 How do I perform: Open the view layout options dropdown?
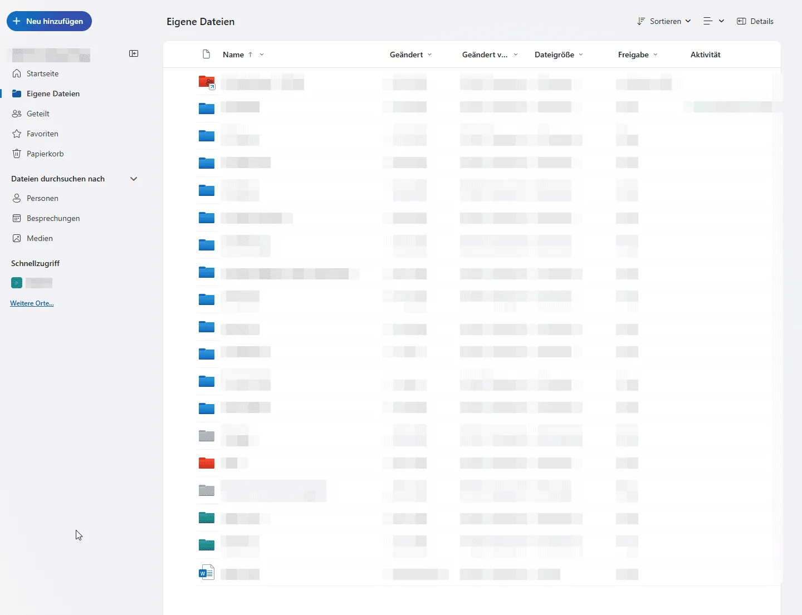713,21
